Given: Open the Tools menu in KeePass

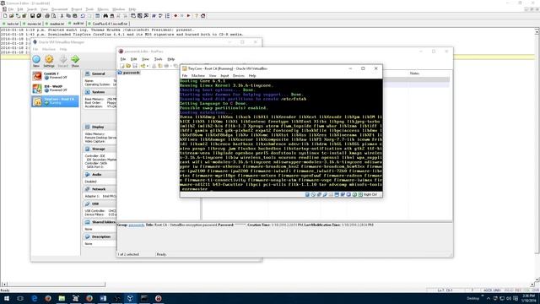Looking at the screenshot, I should [x=158, y=59].
